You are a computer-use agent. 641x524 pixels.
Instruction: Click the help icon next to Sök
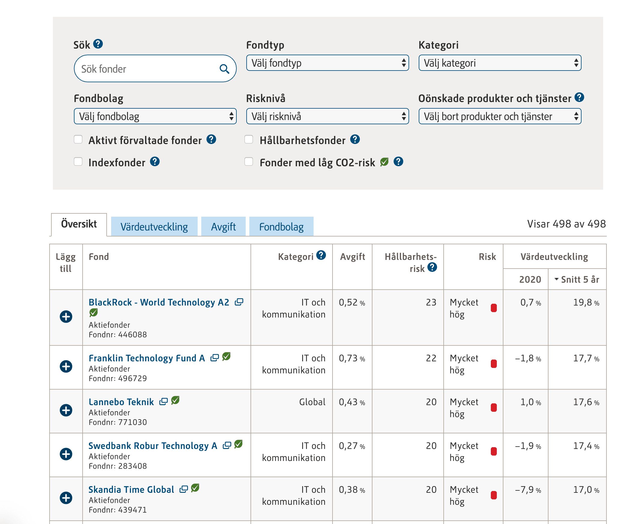click(x=98, y=44)
